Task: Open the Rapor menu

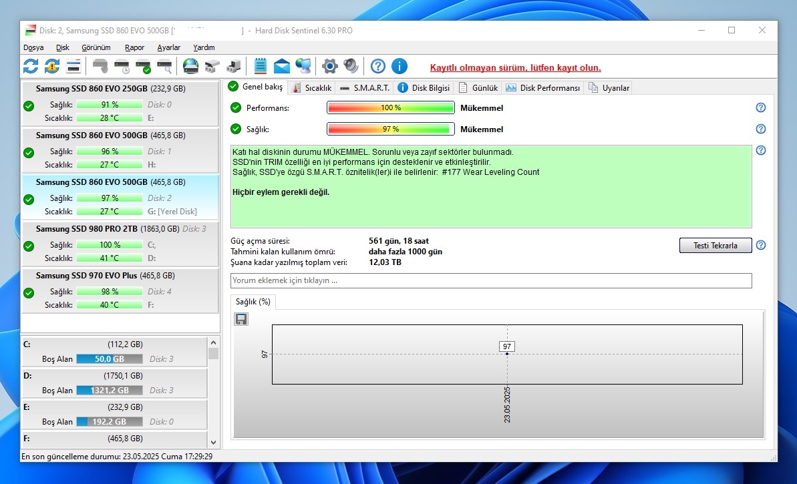Action: click(135, 47)
